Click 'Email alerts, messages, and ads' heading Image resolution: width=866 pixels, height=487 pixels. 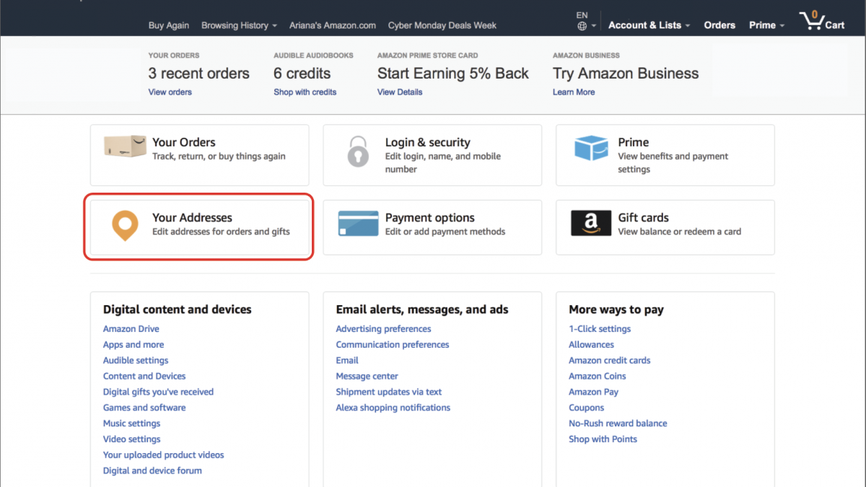click(x=422, y=310)
